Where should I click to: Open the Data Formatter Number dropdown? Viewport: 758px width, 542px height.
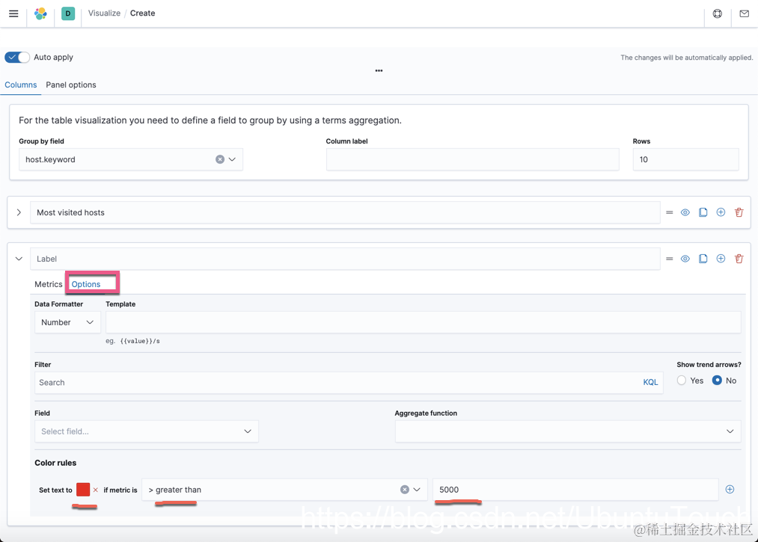67,323
